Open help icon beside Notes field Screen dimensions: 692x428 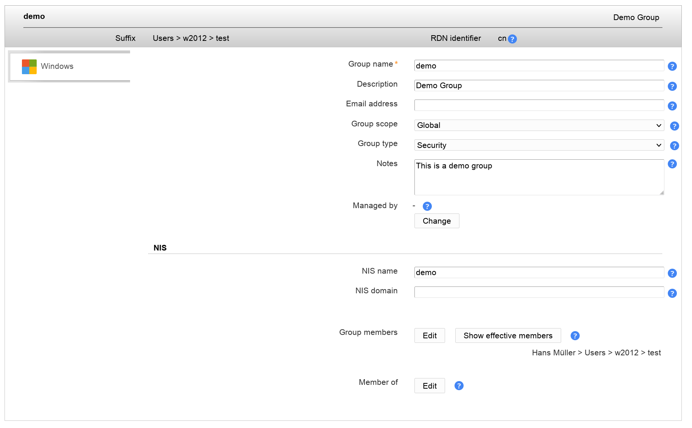click(x=672, y=164)
